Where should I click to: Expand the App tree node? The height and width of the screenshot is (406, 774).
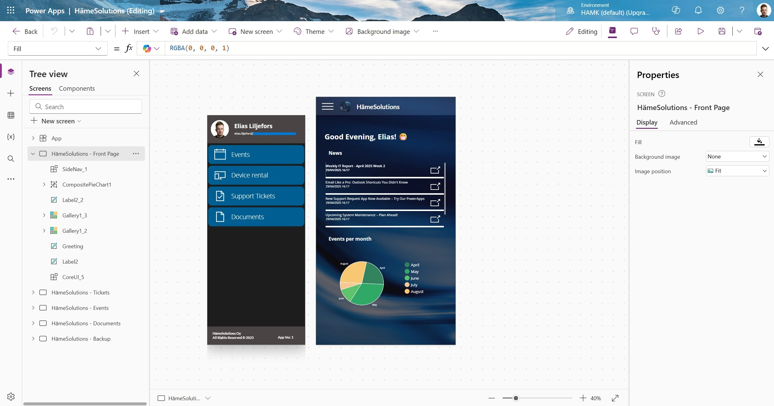pyautogui.click(x=33, y=138)
